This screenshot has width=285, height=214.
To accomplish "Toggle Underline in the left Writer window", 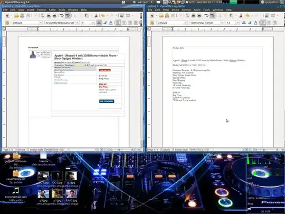I will point(111,23).
